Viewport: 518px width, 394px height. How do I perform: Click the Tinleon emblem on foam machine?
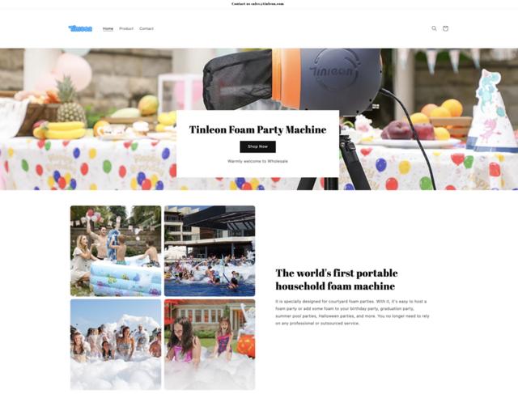click(x=334, y=70)
